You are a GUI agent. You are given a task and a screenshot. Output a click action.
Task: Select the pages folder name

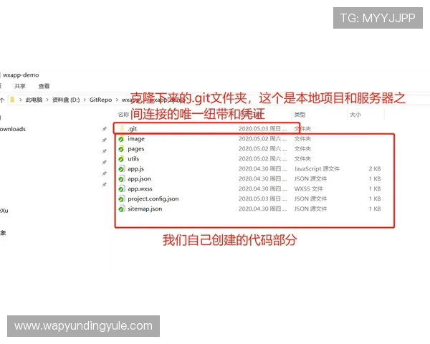coord(135,149)
